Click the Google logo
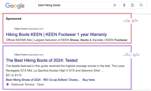Screen dimensions: 151x91 [x=15, y=6]
